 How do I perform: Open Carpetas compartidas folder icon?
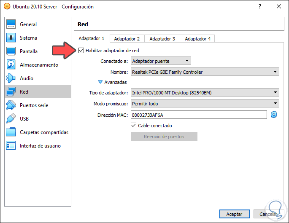pyautogui.click(x=11, y=132)
